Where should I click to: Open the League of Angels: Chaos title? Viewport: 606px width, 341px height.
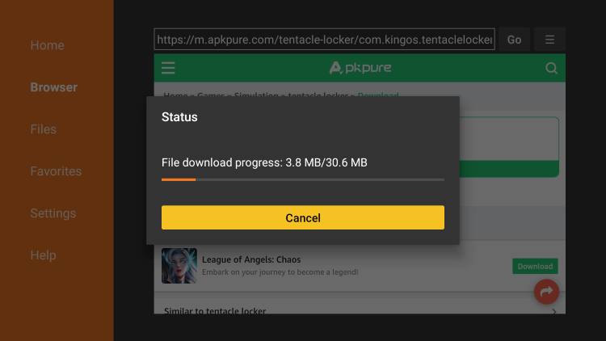(x=250, y=259)
